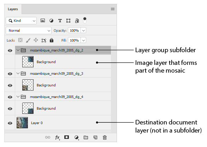Image resolution: width=207 pixels, height=147 pixels.
Task: Toggle layer filtering on/off switch
Action: pos(85,20)
